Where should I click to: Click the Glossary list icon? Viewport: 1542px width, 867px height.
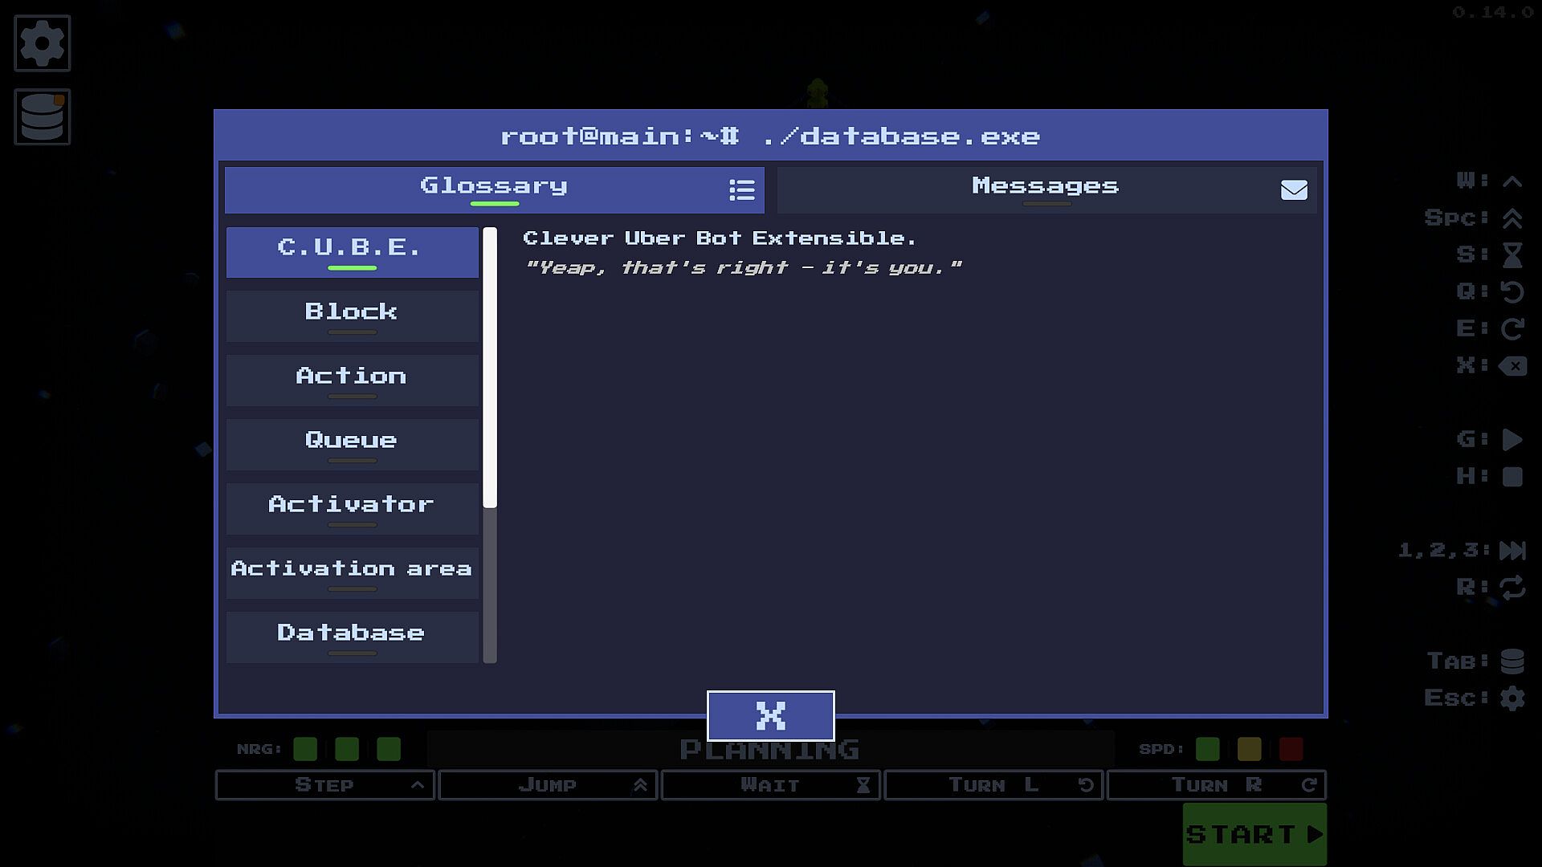pos(741,190)
